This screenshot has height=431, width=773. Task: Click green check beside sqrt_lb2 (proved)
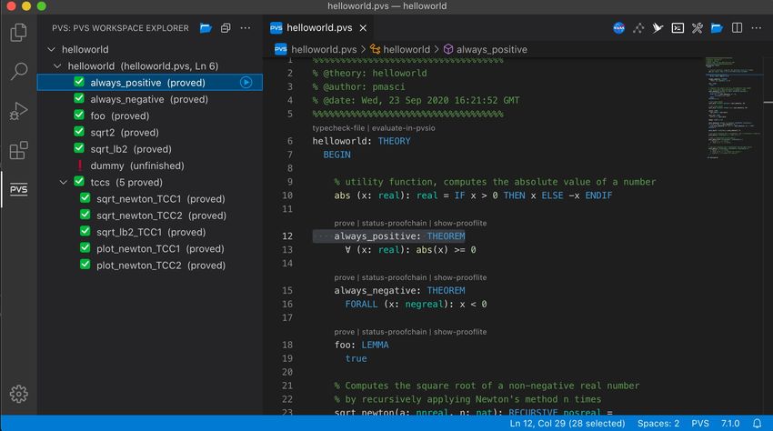[x=79, y=148]
